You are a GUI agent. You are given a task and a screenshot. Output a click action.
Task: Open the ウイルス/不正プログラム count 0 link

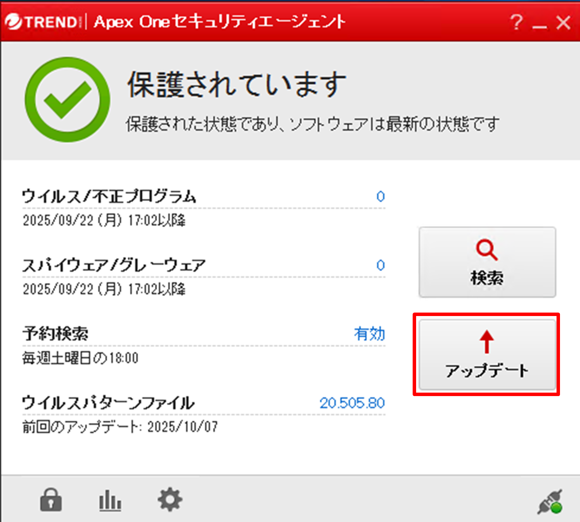380,196
